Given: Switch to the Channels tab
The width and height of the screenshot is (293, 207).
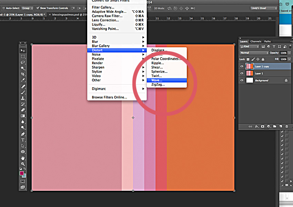Looking at the screenshot, I should pyautogui.click(x=256, y=41).
